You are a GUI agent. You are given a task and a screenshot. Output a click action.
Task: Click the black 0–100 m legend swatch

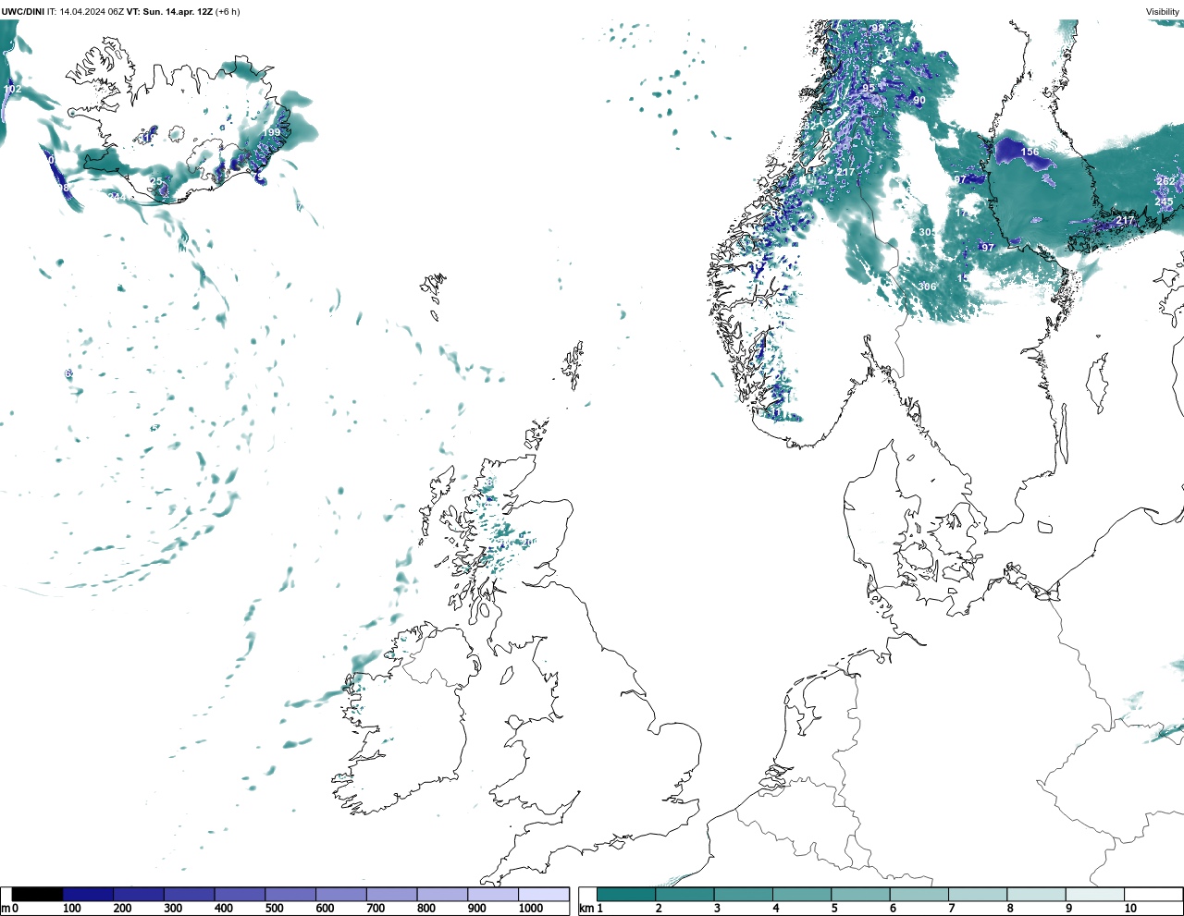[37, 894]
